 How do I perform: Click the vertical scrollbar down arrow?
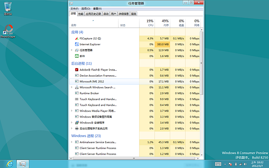(202, 155)
